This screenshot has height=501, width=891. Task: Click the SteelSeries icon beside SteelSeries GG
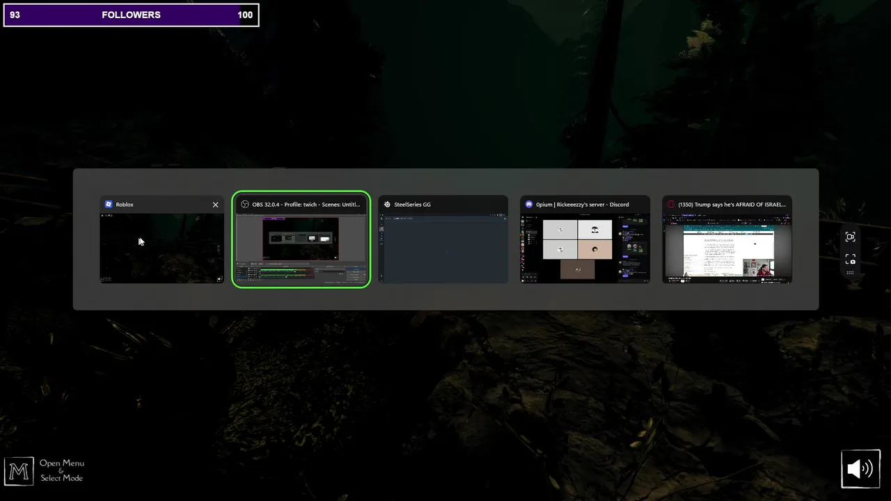pyautogui.click(x=387, y=205)
